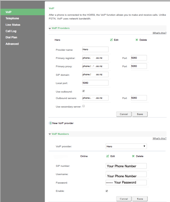Go to Line Status in the sidebar
170x202 pixels.
tap(13, 25)
